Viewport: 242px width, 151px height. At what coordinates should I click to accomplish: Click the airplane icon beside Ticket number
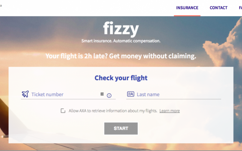(x=25, y=94)
